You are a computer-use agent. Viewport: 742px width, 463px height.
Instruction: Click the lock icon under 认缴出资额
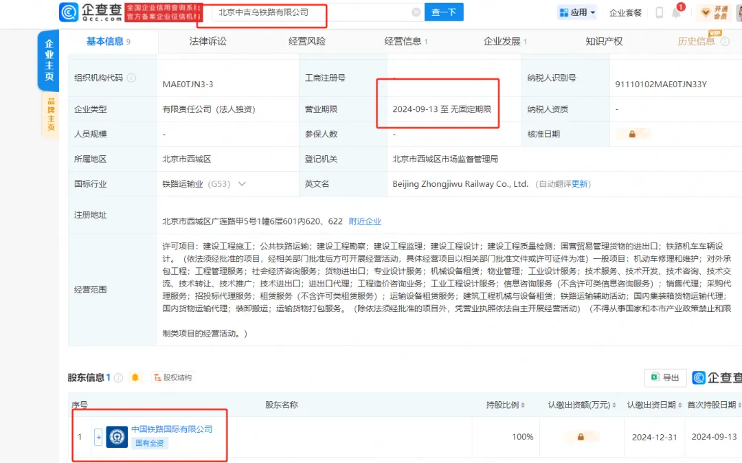[x=581, y=437]
